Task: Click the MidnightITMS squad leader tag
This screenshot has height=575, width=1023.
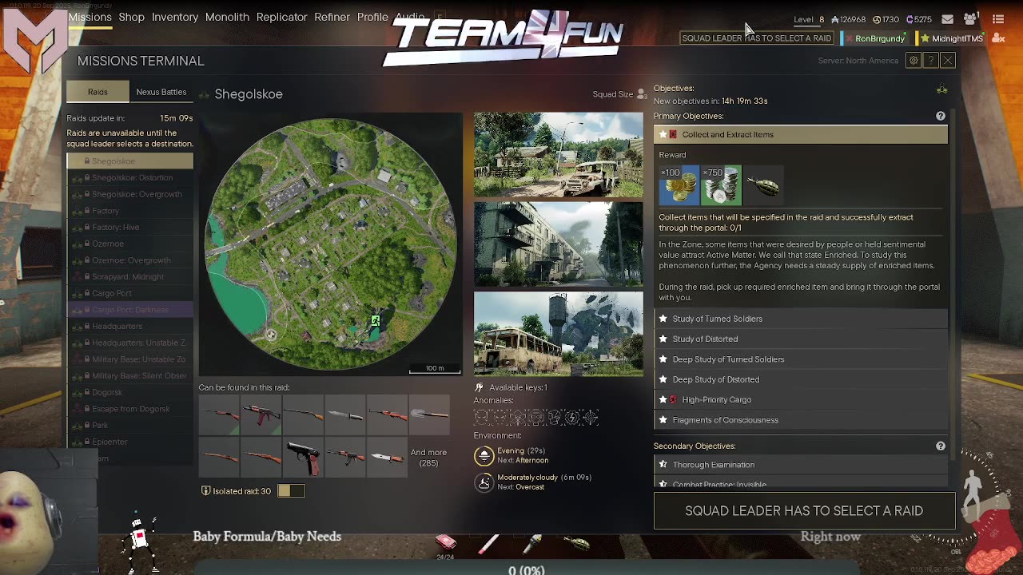Action: tap(951, 38)
